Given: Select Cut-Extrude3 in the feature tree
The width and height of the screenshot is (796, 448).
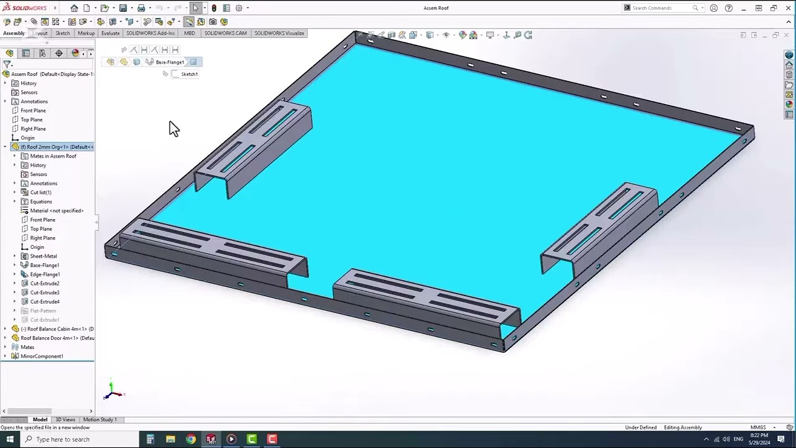Looking at the screenshot, I should click(x=45, y=292).
